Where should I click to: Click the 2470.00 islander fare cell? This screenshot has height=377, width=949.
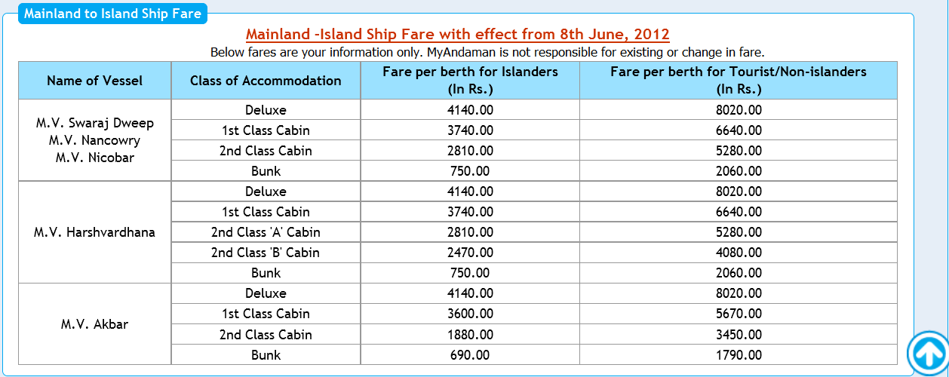(x=470, y=253)
